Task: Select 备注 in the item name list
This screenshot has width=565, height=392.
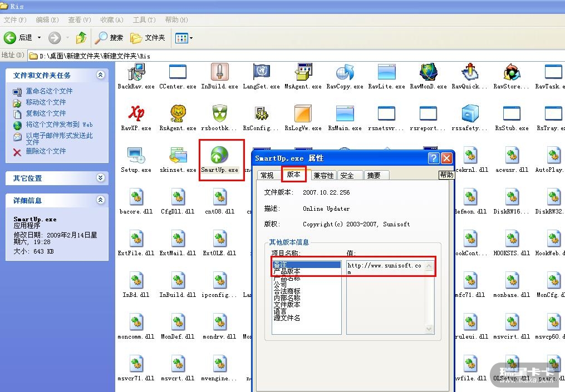Action: (306, 265)
